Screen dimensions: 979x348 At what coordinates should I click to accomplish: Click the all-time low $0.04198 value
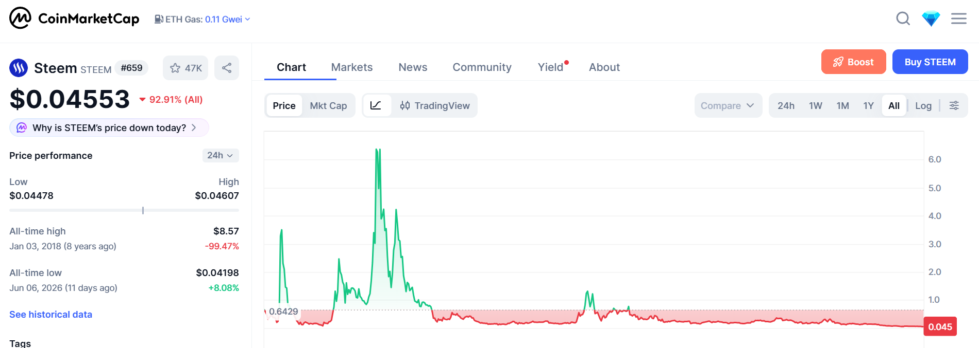[217, 272]
